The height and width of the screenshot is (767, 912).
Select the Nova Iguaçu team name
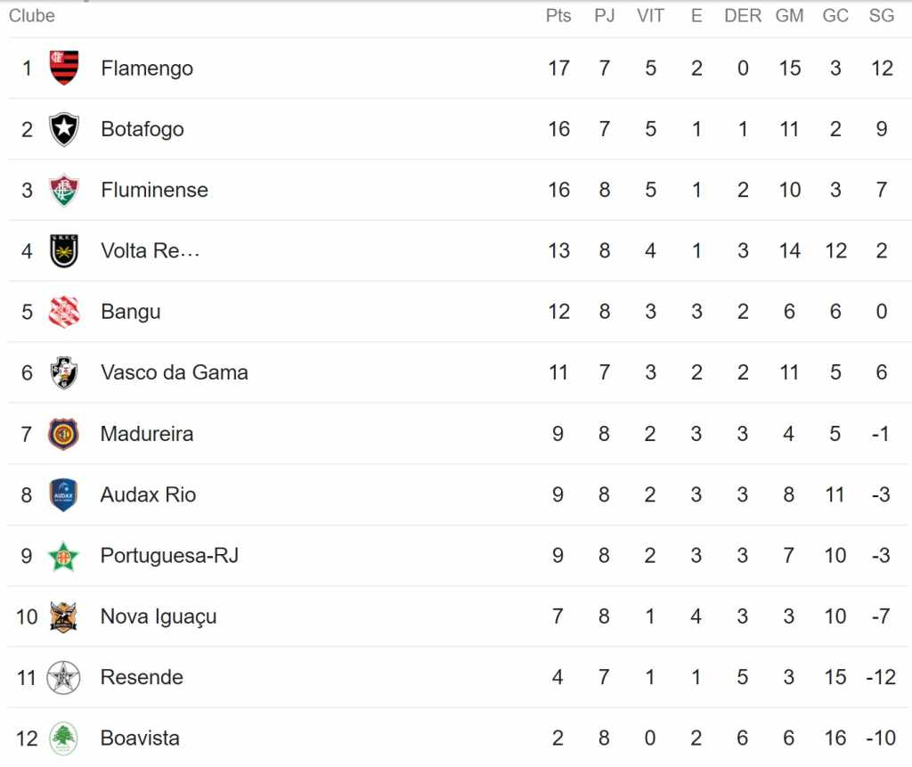(x=159, y=616)
